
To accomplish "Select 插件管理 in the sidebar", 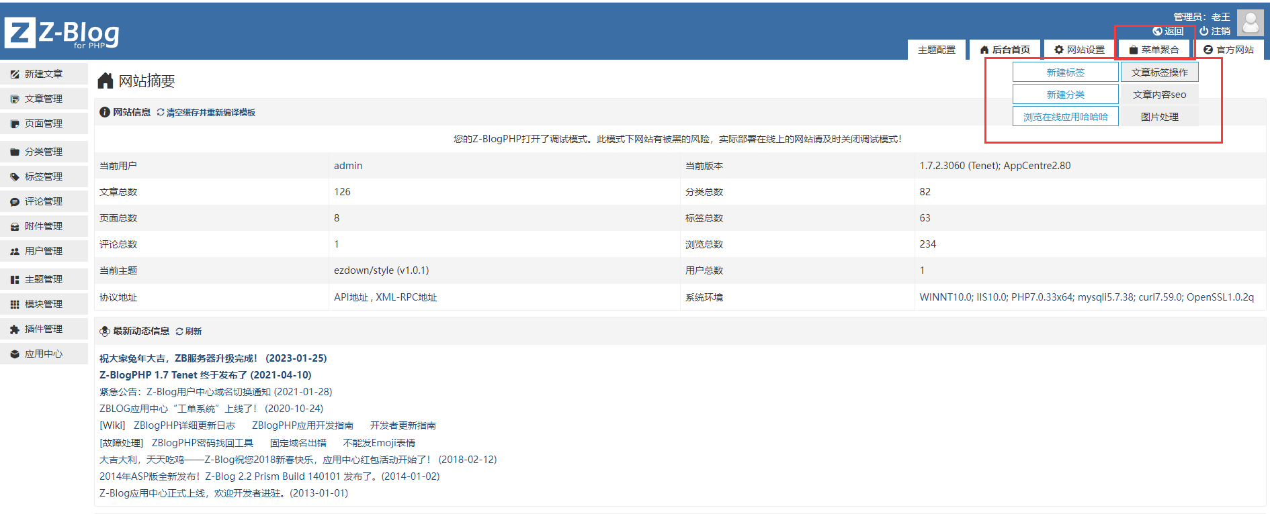I will pos(44,329).
